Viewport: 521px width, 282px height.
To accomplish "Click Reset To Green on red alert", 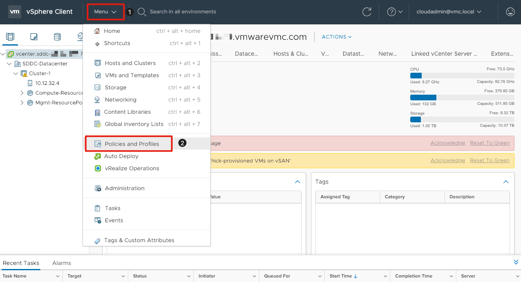I will tap(489, 143).
